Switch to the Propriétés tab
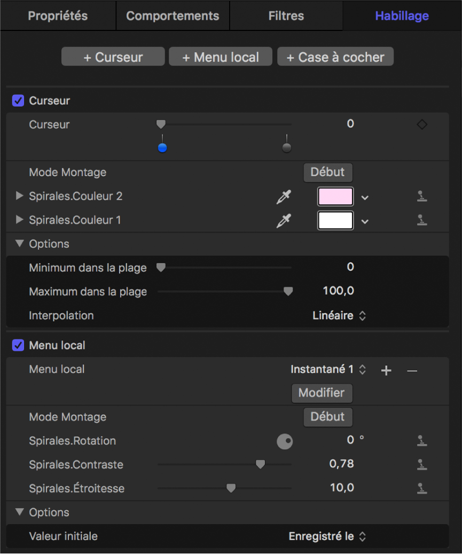Viewport: 462px width, 554px height. pyautogui.click(x=58, y=15)
